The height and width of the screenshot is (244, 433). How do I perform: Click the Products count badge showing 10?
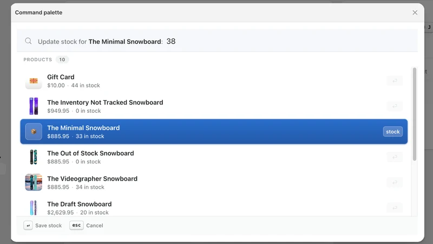pyautogui.click(x=62, y=60)
